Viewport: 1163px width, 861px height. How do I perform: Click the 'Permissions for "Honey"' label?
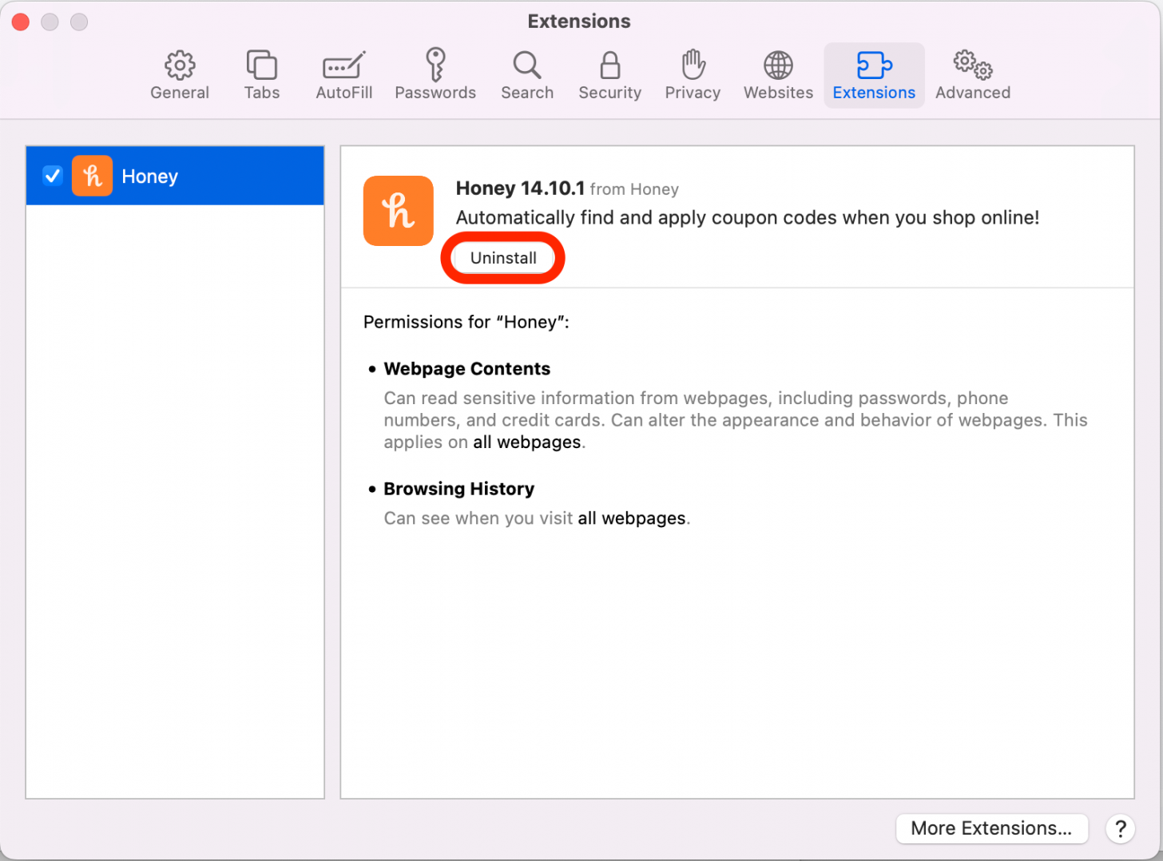466,322
